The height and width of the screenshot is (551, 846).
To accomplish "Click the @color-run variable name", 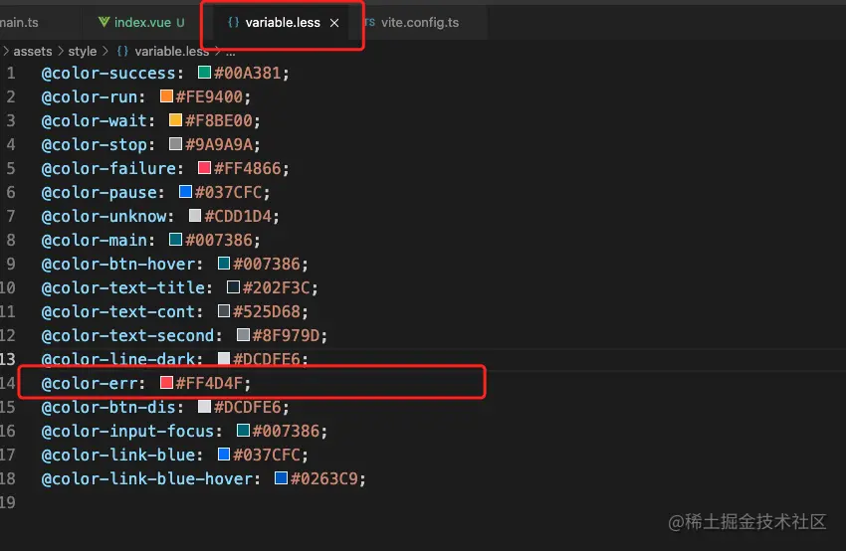I will coord(90,96).
